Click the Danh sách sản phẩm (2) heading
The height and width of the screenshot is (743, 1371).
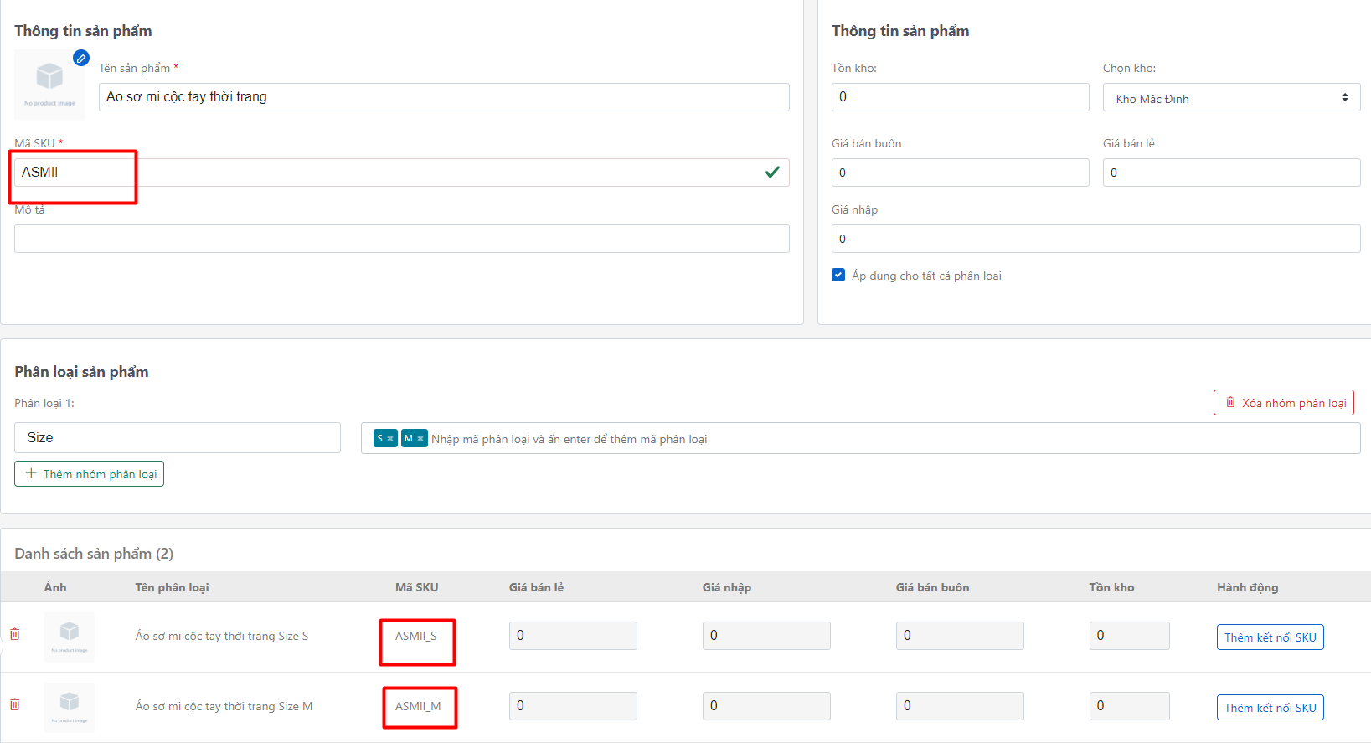(x=94, y=554)
